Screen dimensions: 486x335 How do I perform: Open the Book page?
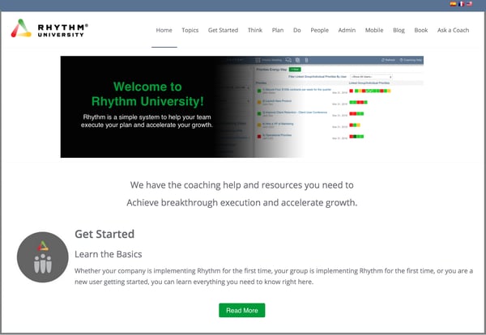click(x=421, y=30)
